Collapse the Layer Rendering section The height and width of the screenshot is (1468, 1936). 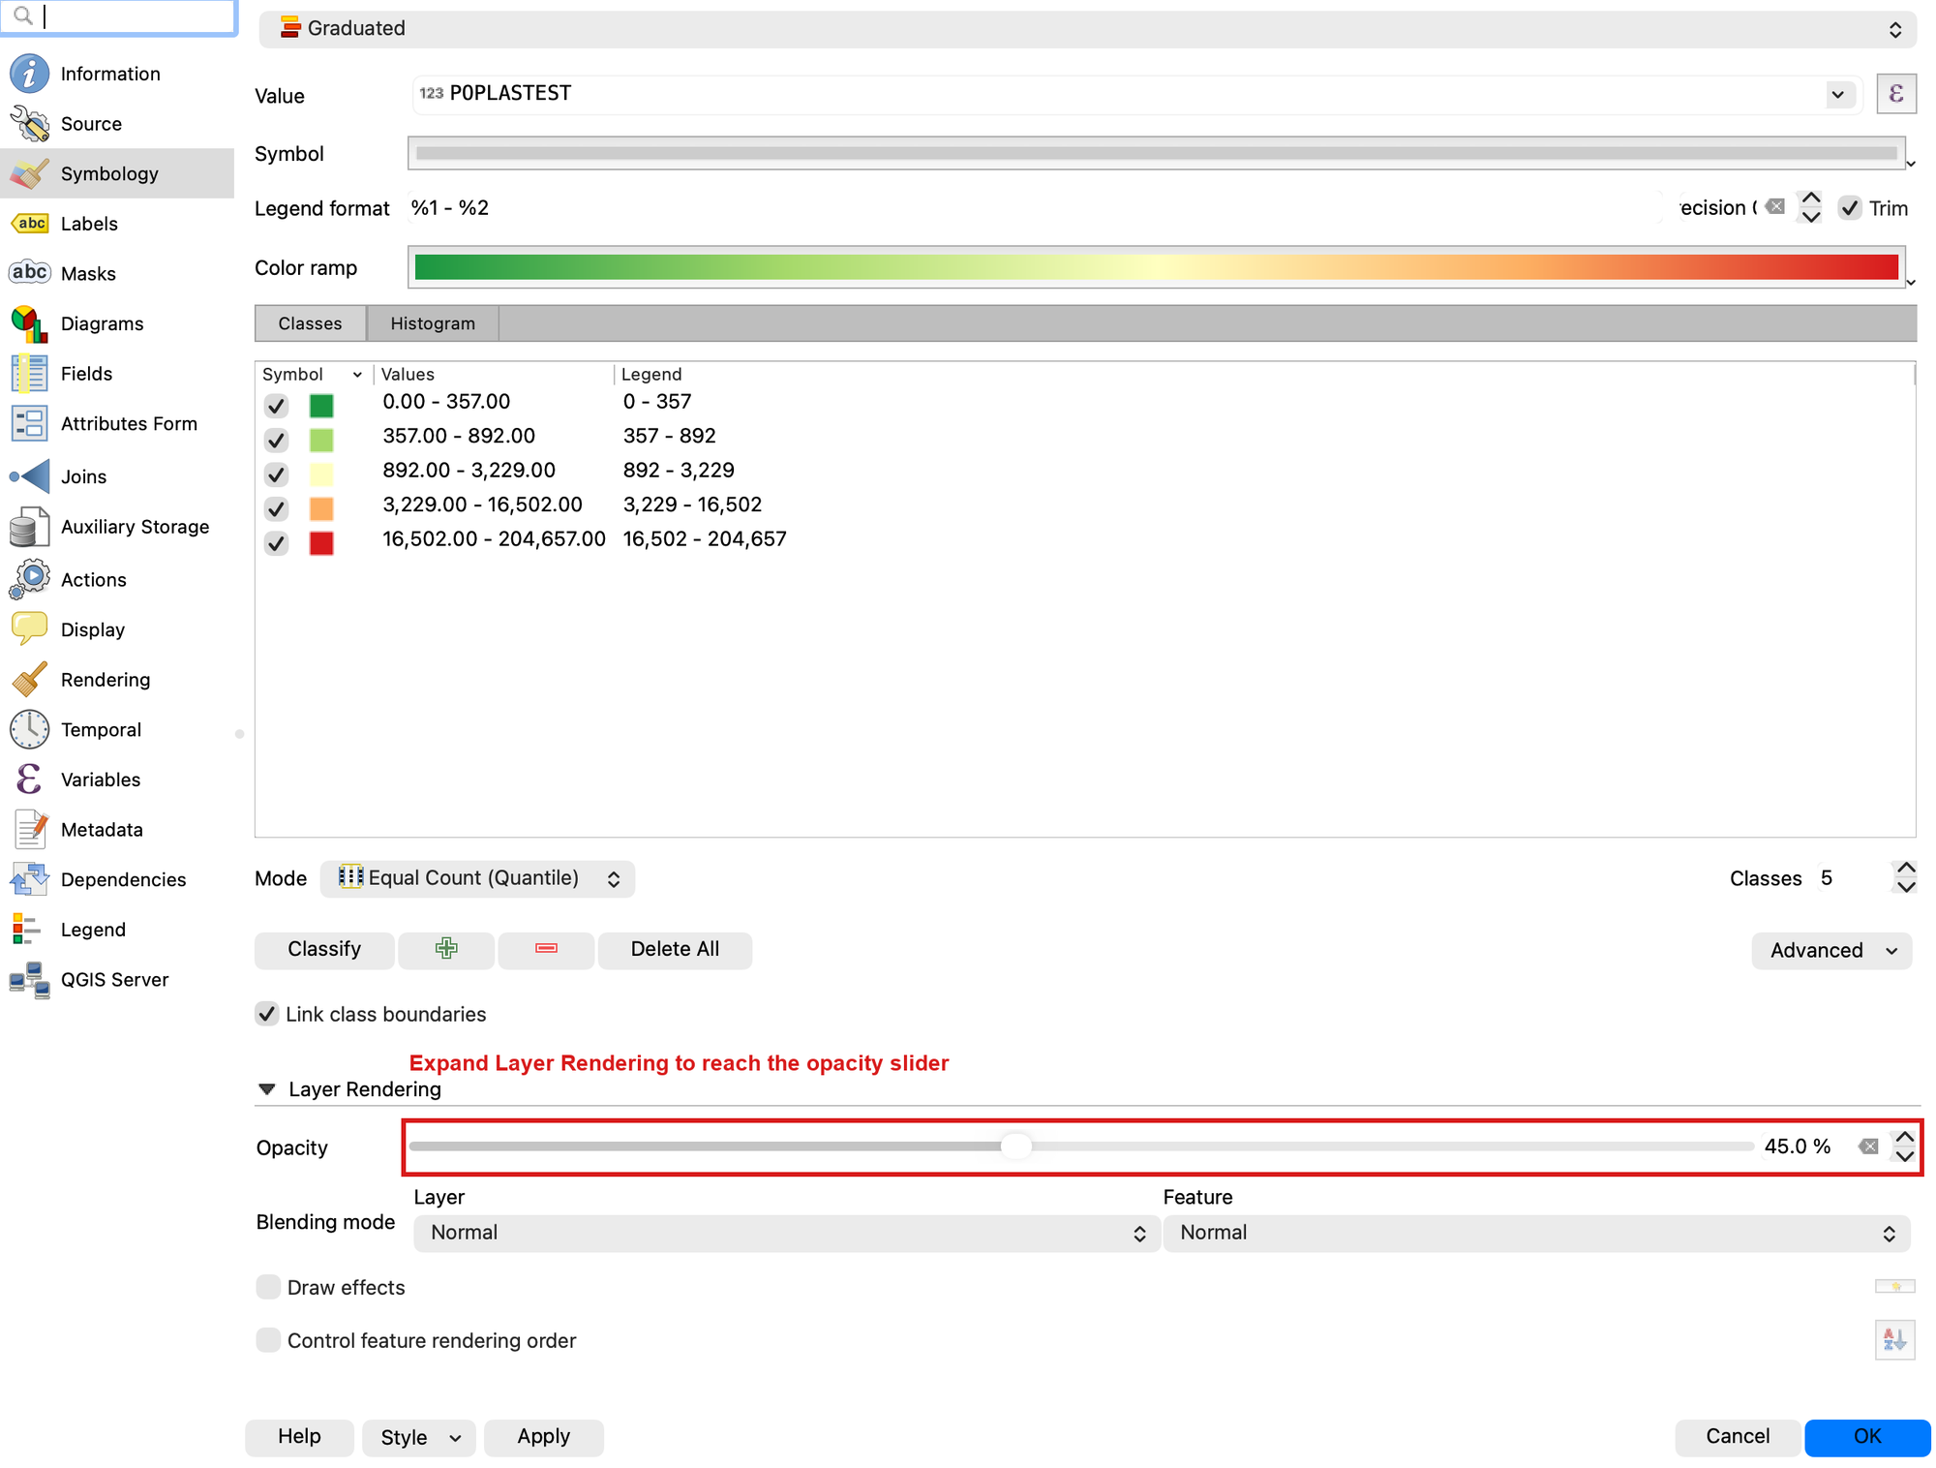[x=267, y=1089]
